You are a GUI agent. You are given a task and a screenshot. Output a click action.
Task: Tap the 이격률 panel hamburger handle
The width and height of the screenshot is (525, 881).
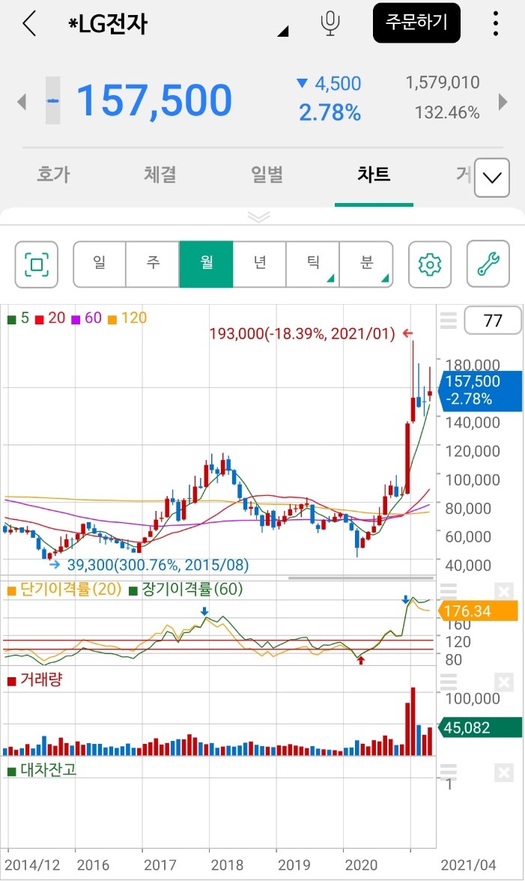[449, 591]
